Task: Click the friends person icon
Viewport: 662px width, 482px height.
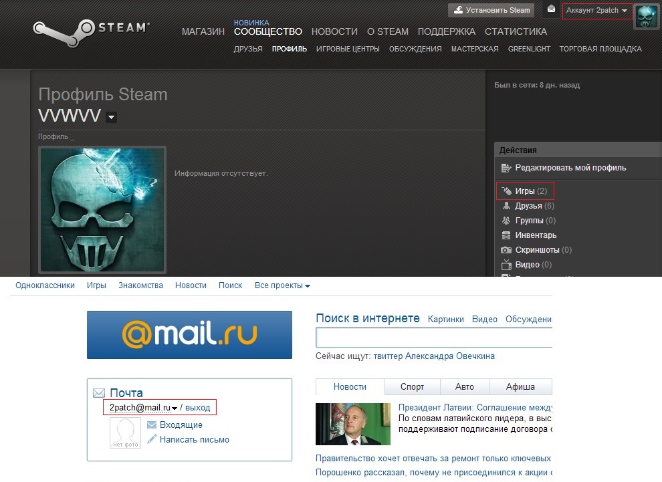Action: (x=506, y=206)
